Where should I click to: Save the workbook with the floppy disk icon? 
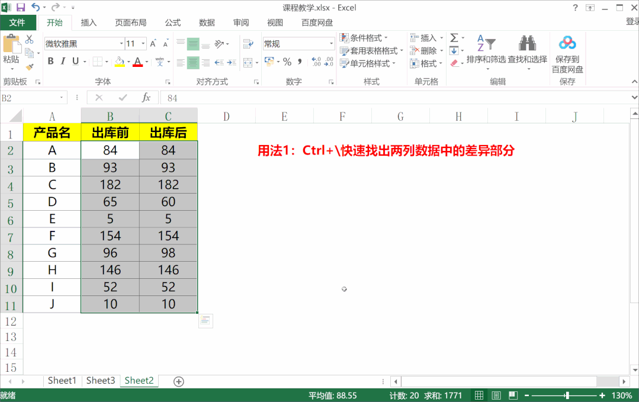pos(20,7)
